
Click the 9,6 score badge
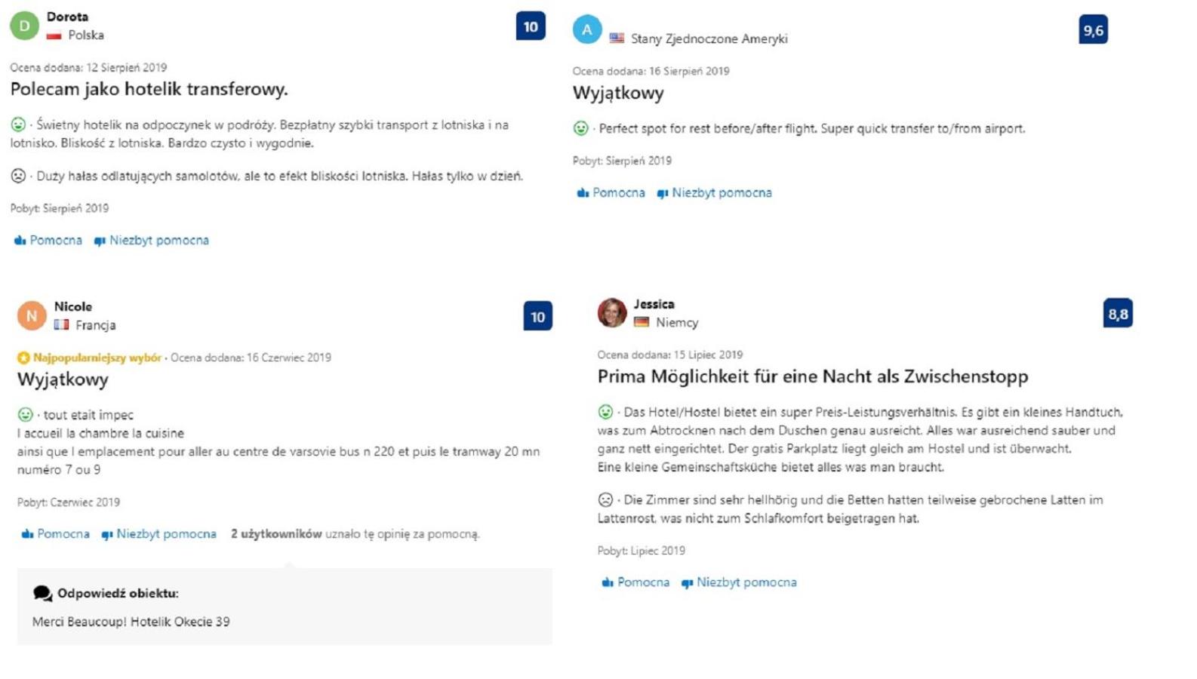pyautogui.click(x=1094, y=30)
